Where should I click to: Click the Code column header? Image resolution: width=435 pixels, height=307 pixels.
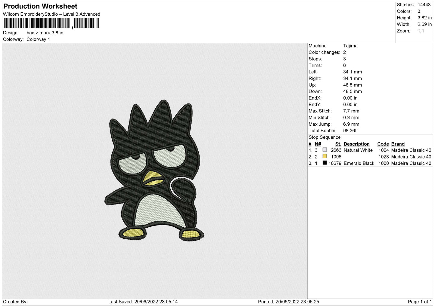pos(383,144)
